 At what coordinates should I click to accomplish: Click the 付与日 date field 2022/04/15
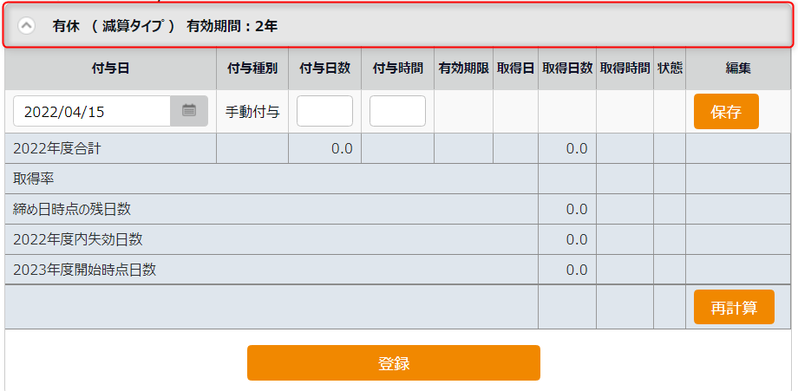pos(92,112)
